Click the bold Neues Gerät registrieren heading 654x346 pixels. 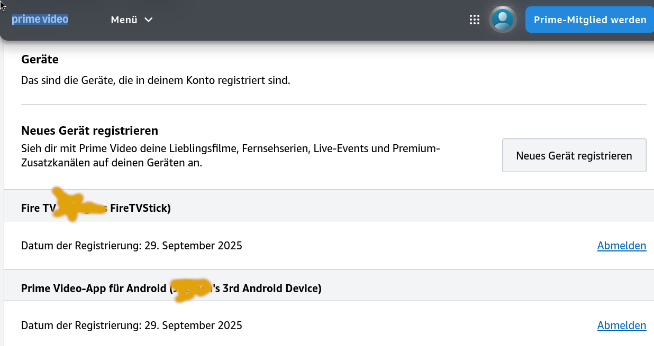point(89,130)
